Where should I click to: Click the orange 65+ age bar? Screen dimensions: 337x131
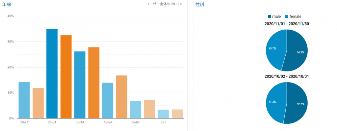pos(177,114)
